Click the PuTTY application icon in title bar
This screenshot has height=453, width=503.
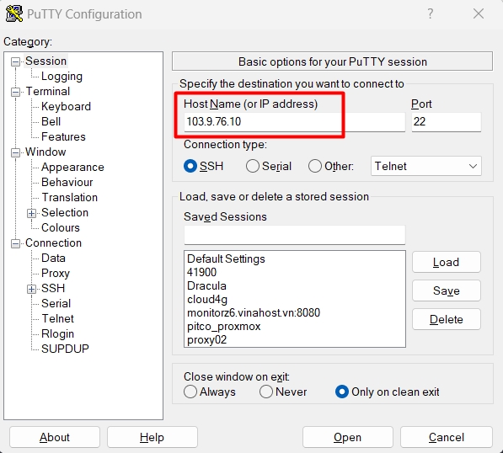[14, 13]
